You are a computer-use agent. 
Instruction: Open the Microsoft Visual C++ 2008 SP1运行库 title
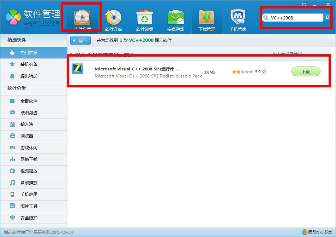click(137, 69)
